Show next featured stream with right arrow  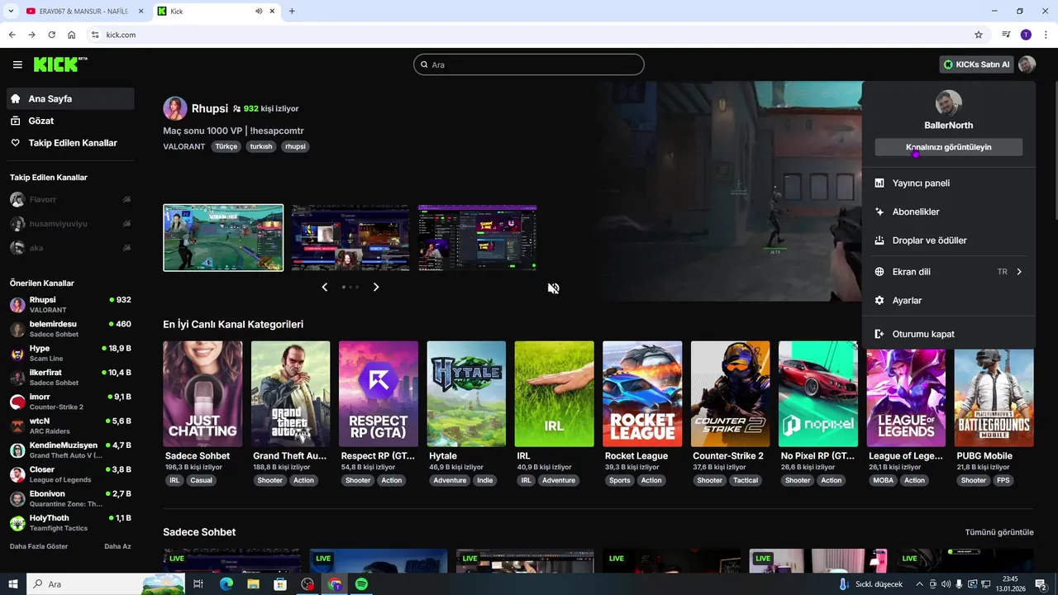[376, 287]
